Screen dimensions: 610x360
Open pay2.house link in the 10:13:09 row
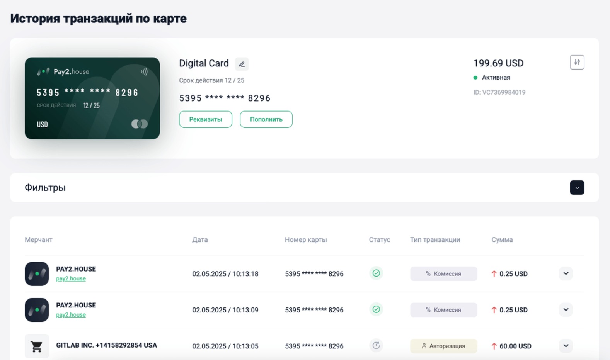71,315
